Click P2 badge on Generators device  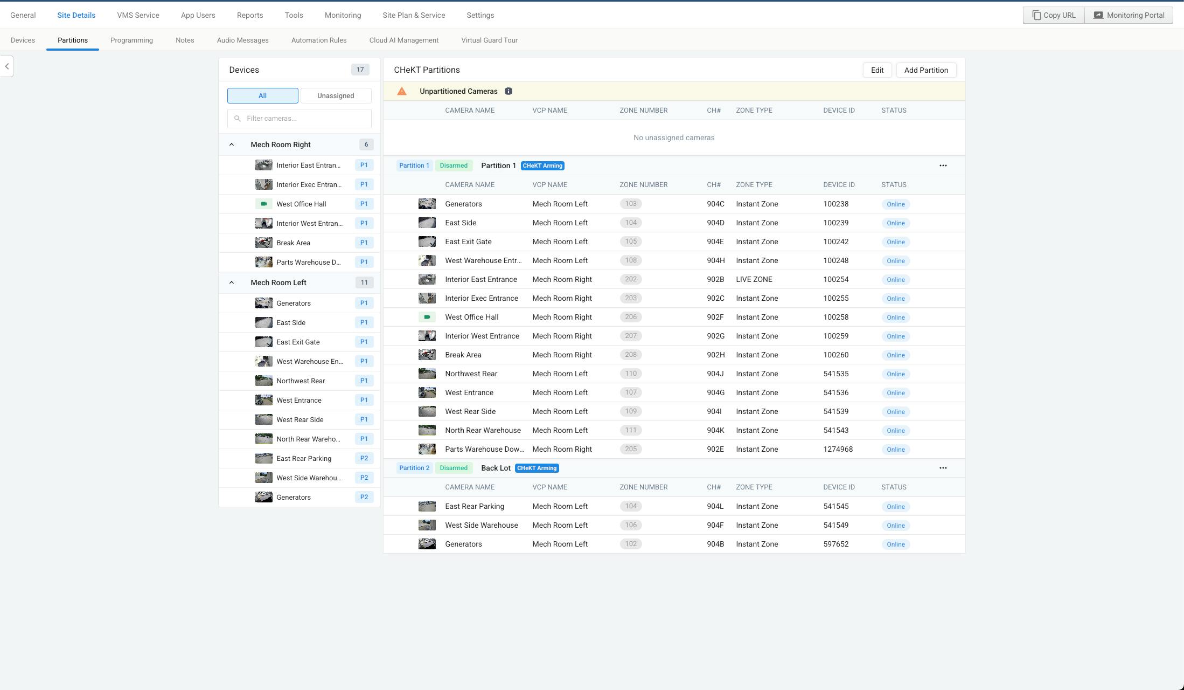point(364,497)
